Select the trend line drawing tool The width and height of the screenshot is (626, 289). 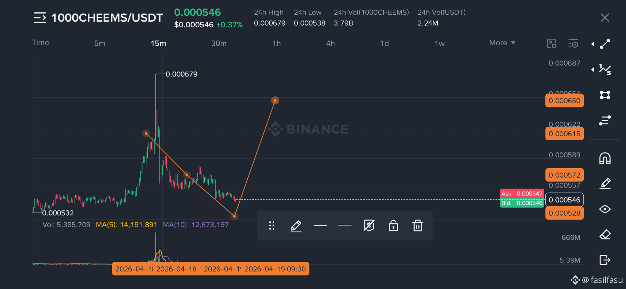pyautogui.click(x=605, y=44)
